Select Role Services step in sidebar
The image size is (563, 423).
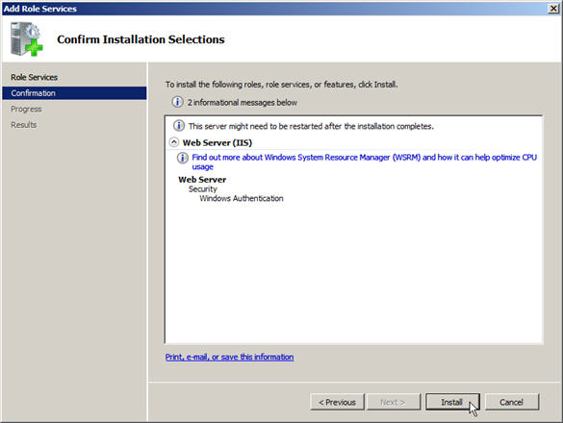click(34, 77)
